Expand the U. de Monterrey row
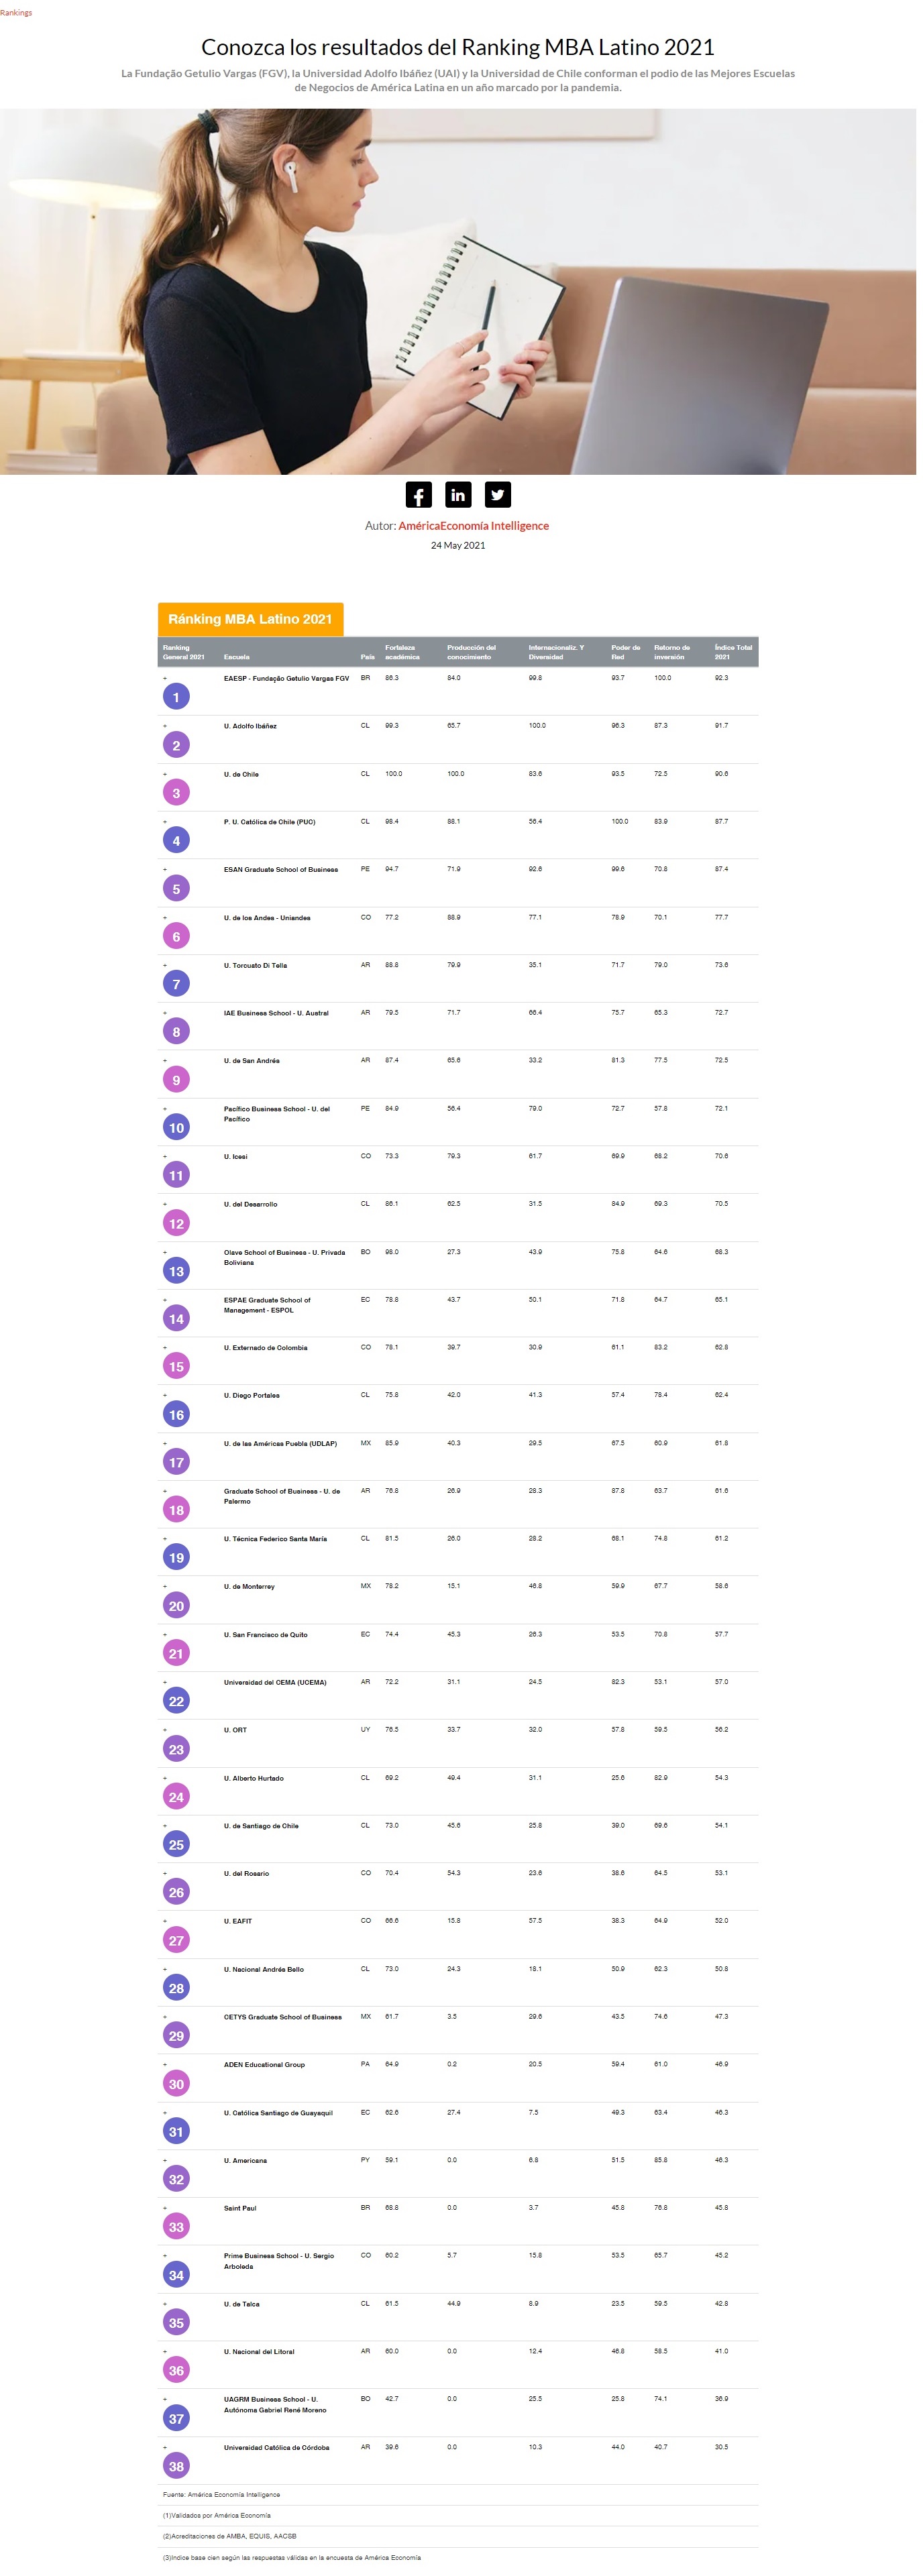Viewport: 923px width, 2576px height. pyautogui.click(x=165, y=1586)
